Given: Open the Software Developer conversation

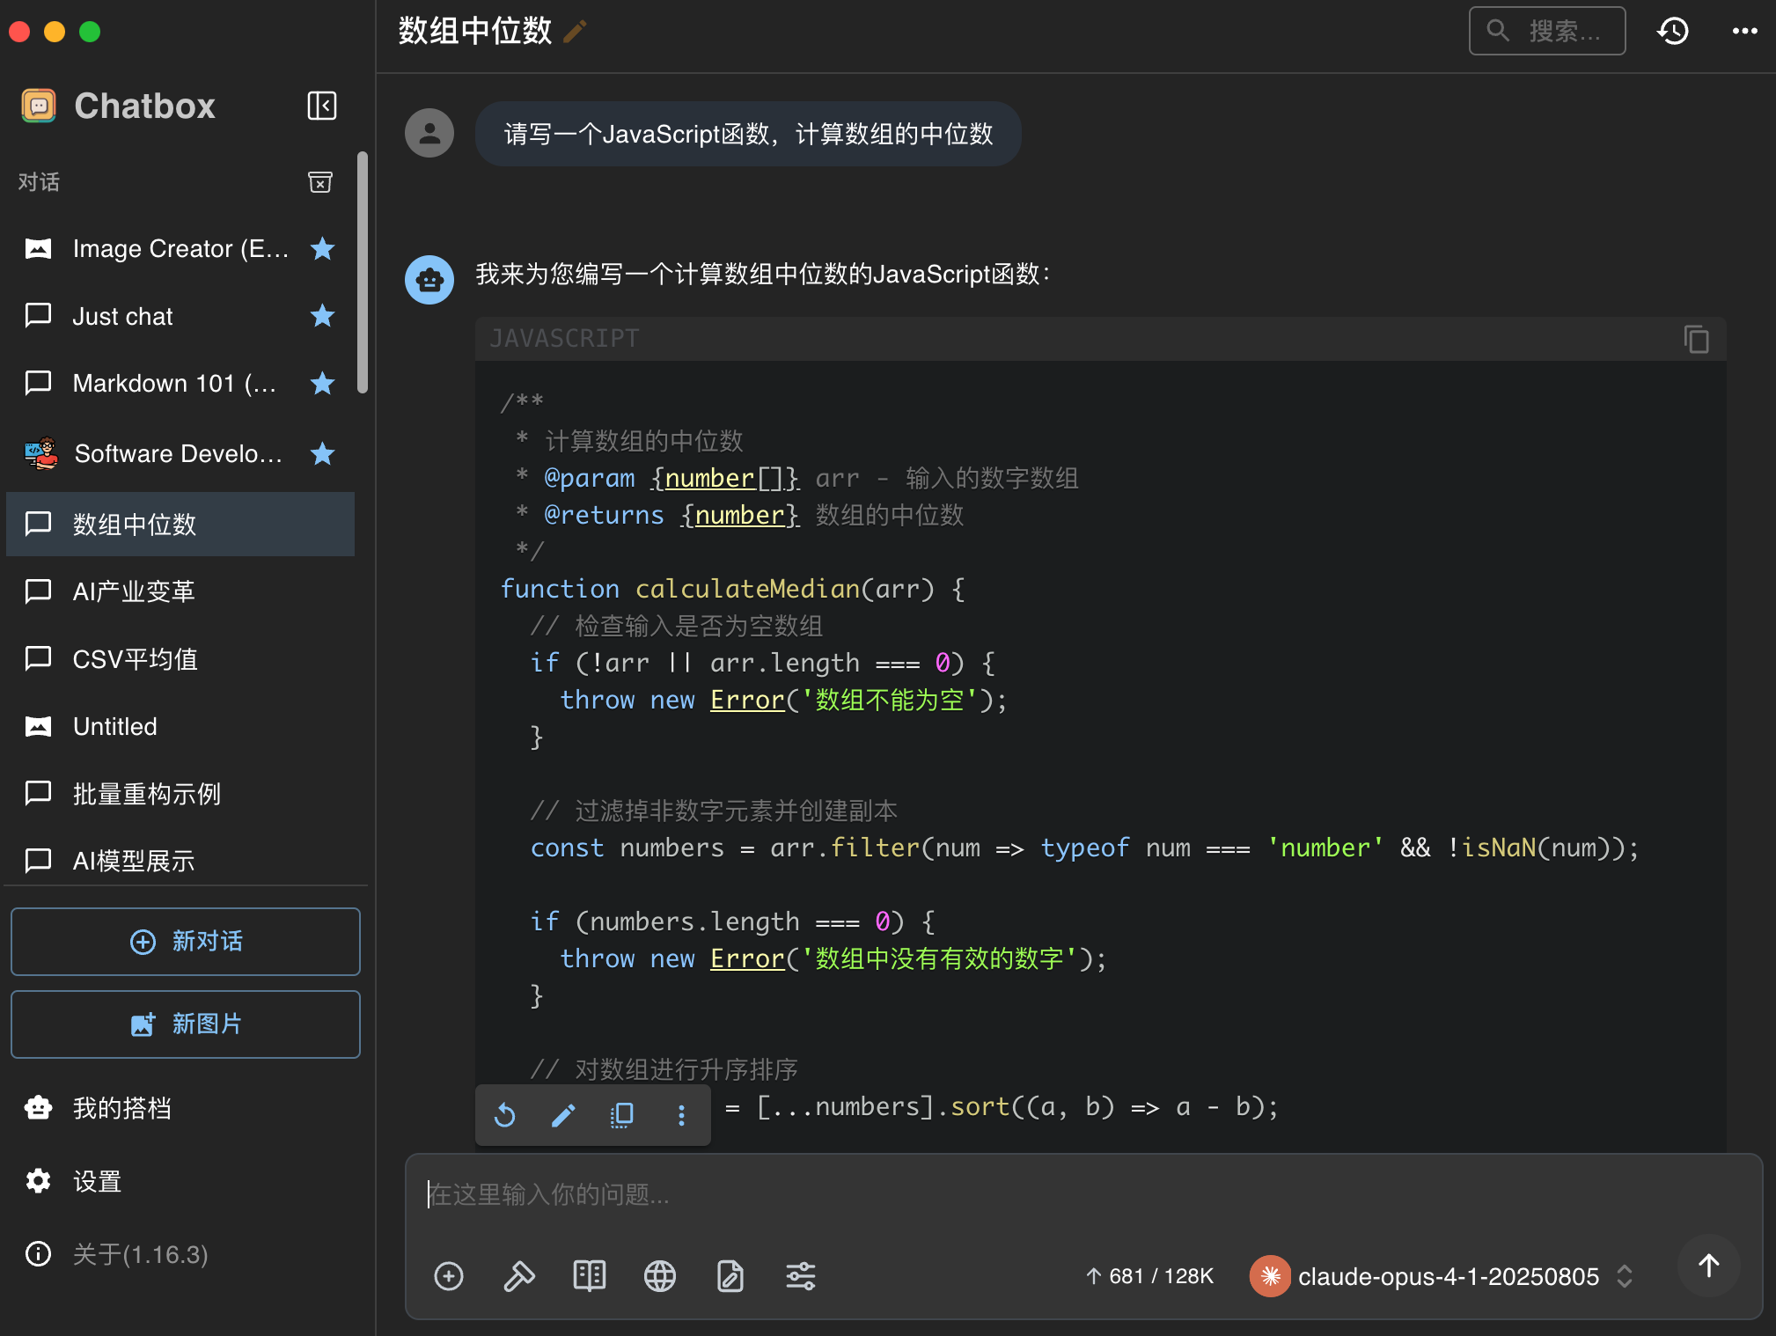Looking at the screenshot, I should click(x=180, y=453).
